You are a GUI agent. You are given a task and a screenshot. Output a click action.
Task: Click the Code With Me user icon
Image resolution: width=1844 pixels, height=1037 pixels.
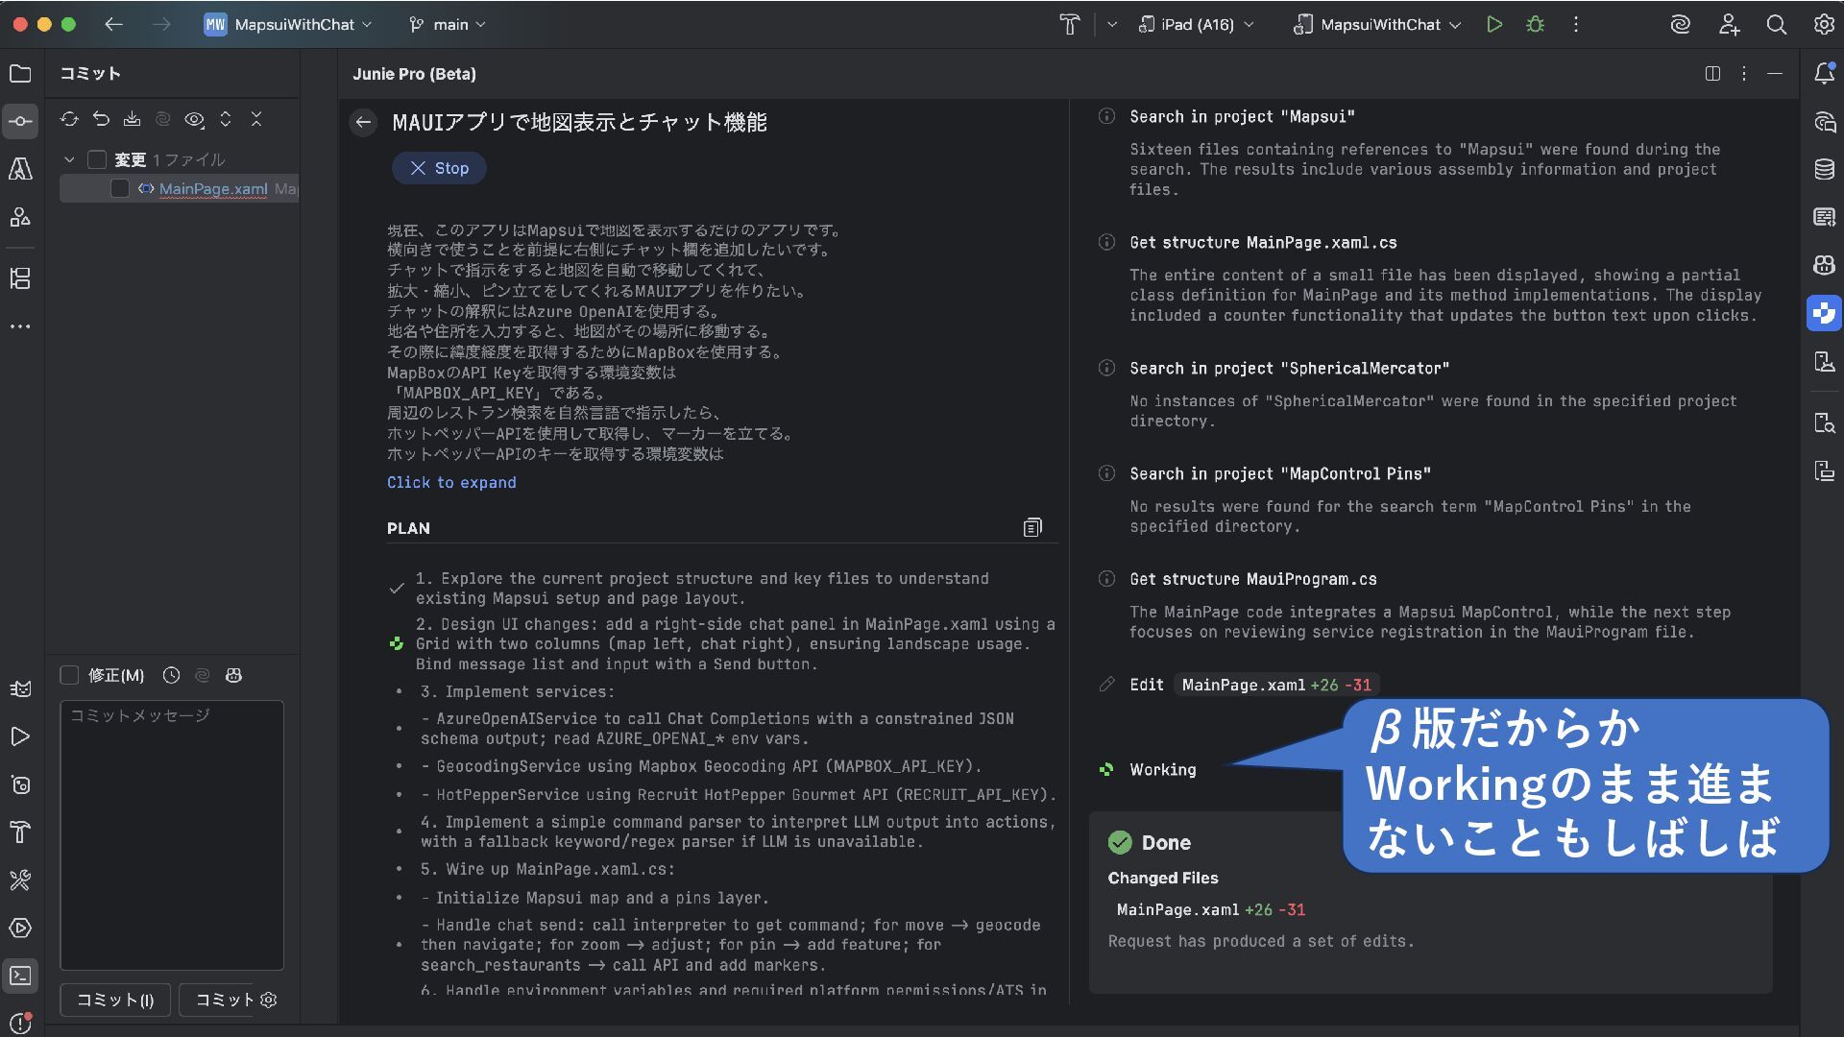pyautogui.click(x=1729, y=25)
